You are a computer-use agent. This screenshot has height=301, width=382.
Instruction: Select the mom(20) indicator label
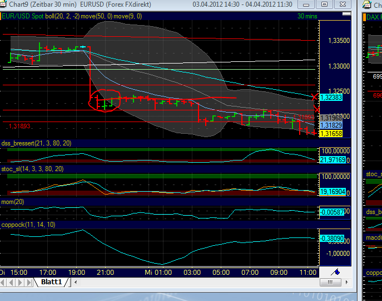point(13,202)
